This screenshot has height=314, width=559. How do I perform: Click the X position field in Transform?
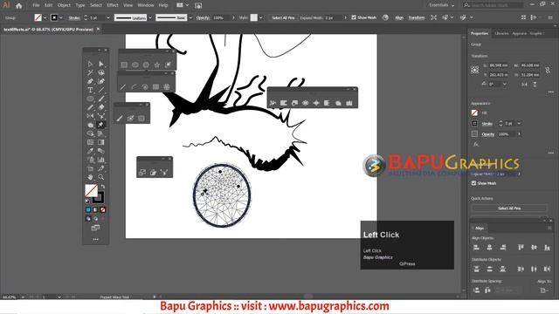coord(499,65)
